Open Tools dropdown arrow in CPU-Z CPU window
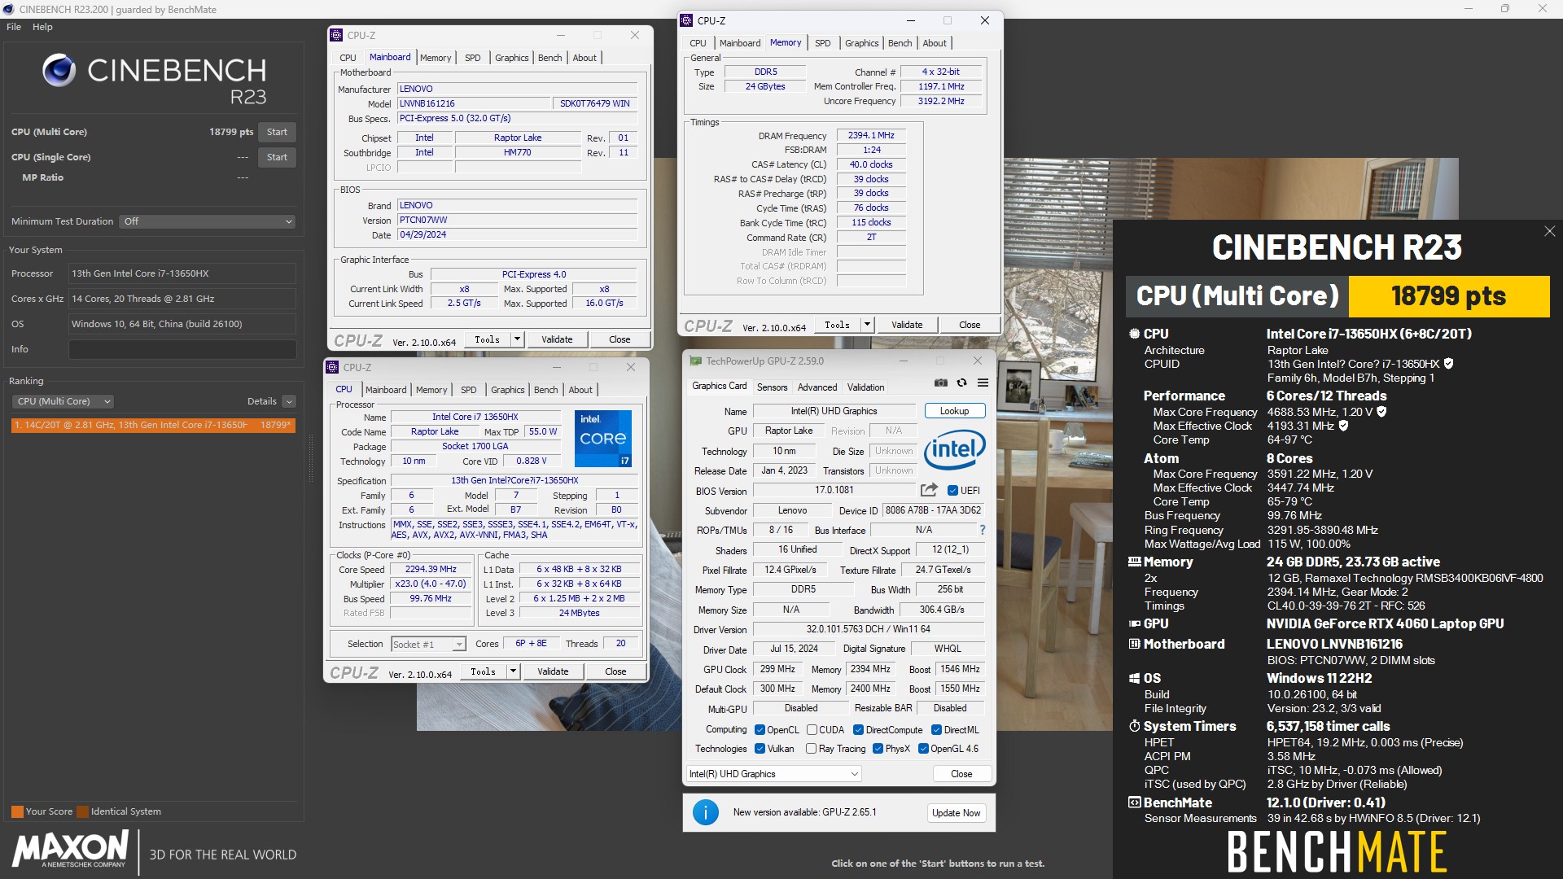 click(513, 671)
